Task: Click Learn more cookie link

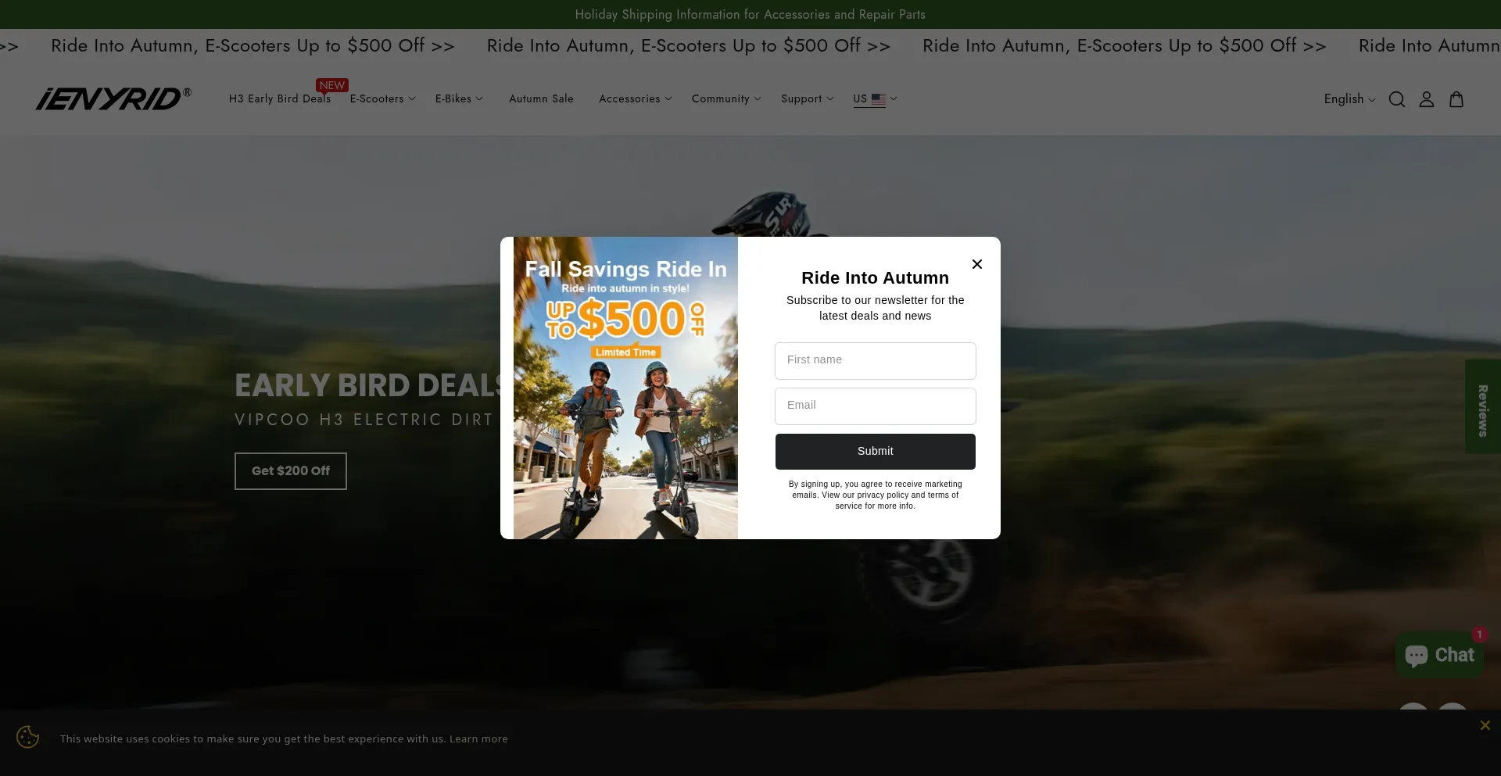Action: (x=478, y=738)
